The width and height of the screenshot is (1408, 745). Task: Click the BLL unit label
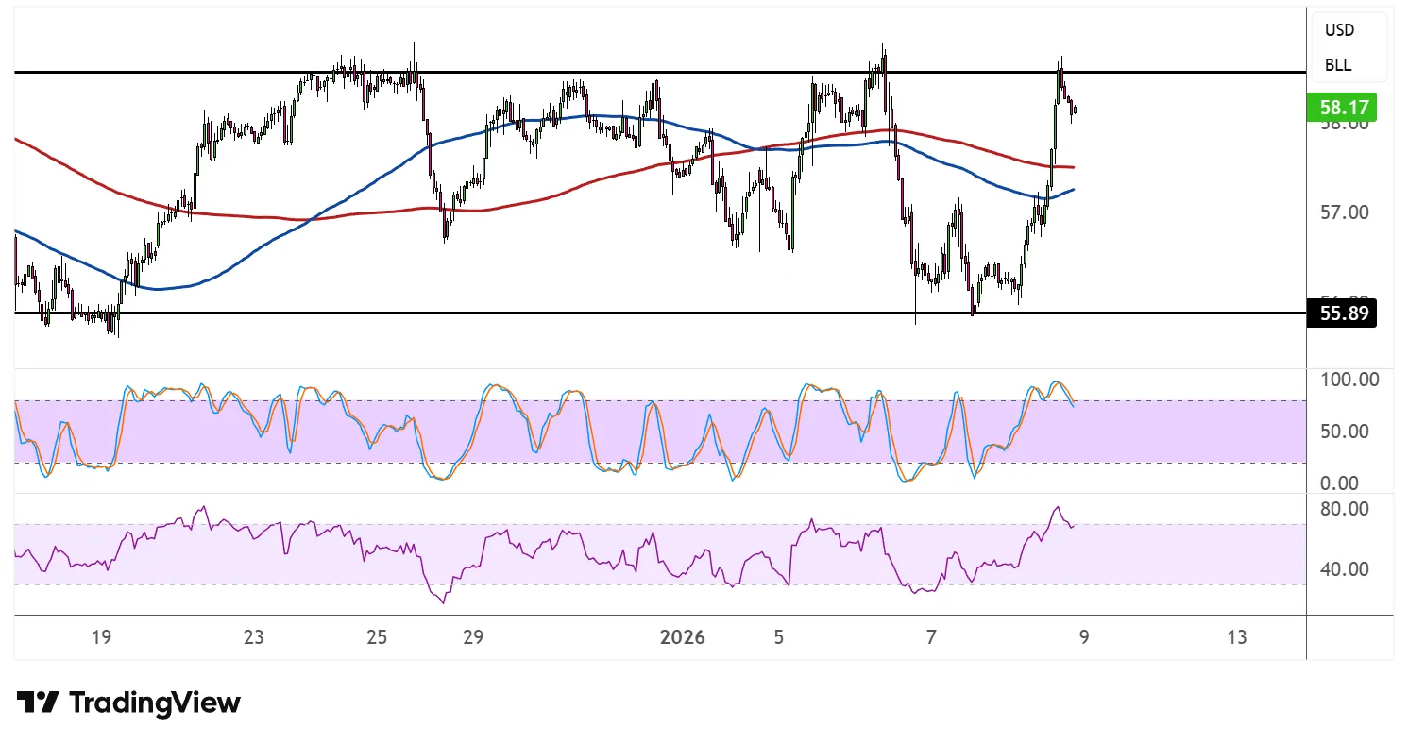click(1337, 66)
